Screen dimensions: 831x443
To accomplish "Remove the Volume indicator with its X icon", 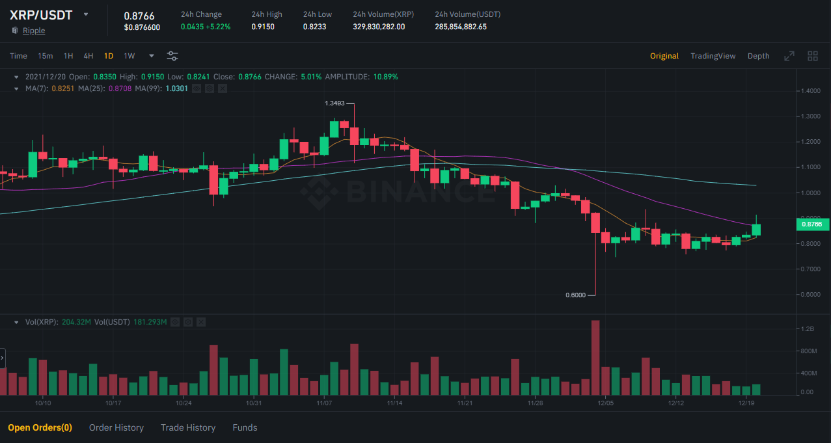I will pyautogui.click(x=201, y=322).
